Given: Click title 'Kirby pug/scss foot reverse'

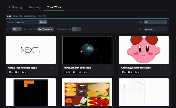Looking at the screenshot, I should pos(136,68).
